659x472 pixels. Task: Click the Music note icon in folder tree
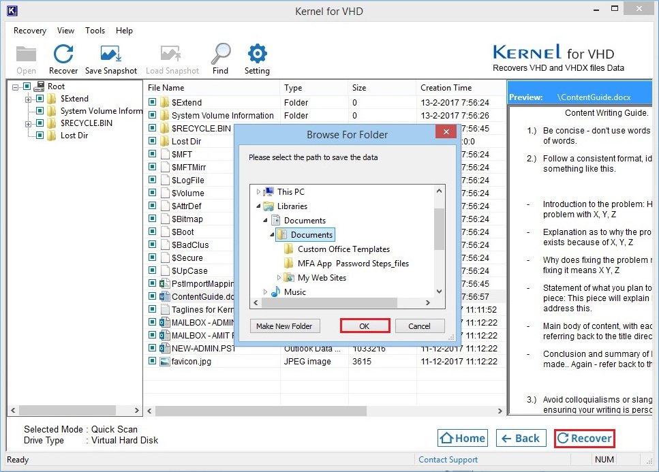[x=275, y=292]
